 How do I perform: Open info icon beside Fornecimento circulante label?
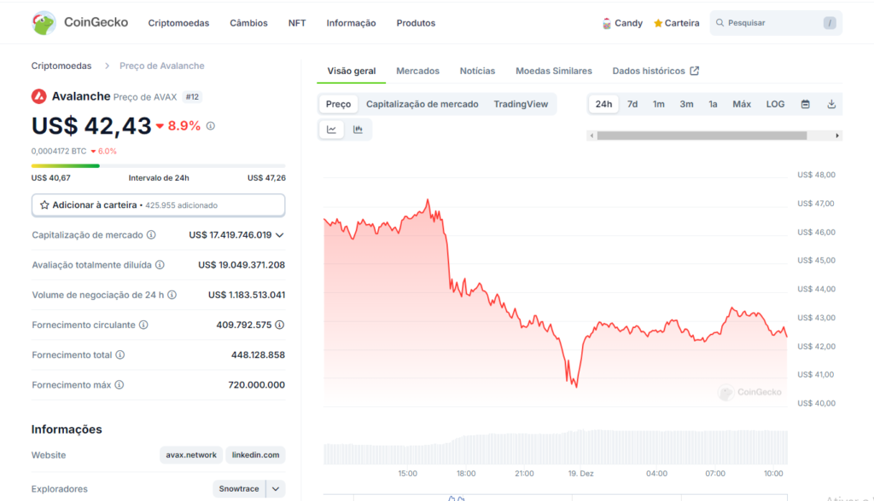pos(143,325)
